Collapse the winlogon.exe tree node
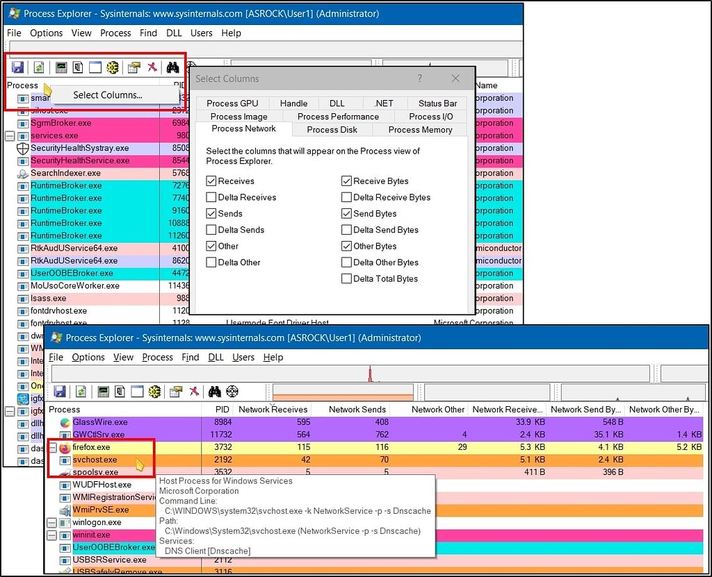 coord(52,522)
